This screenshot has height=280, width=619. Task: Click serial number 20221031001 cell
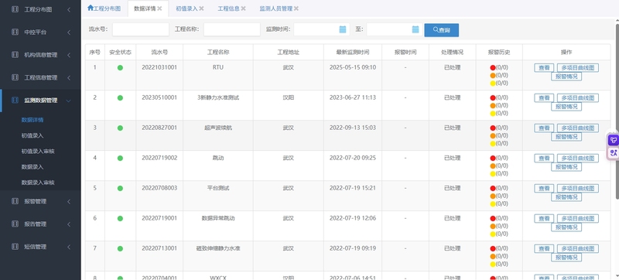(x=159, y=67)
